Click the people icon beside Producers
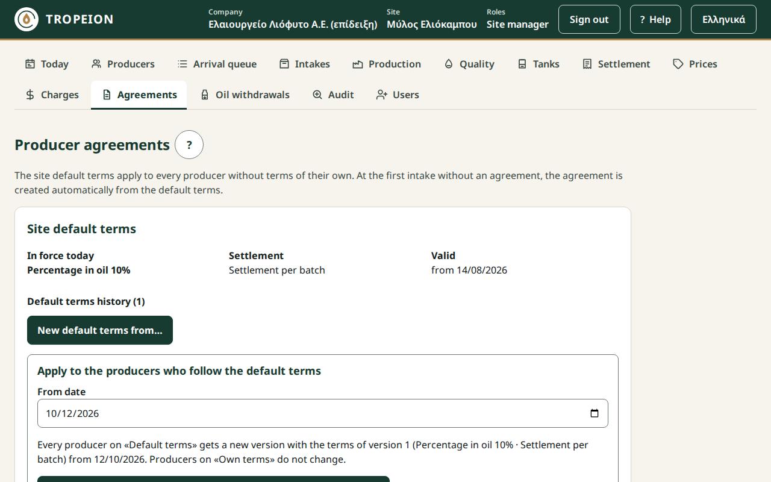This screenshot has width=771, height=482. coord(96,64)
